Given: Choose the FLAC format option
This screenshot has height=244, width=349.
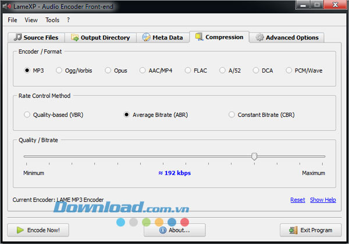Looking at the screenshot, I should pos(188,70).
